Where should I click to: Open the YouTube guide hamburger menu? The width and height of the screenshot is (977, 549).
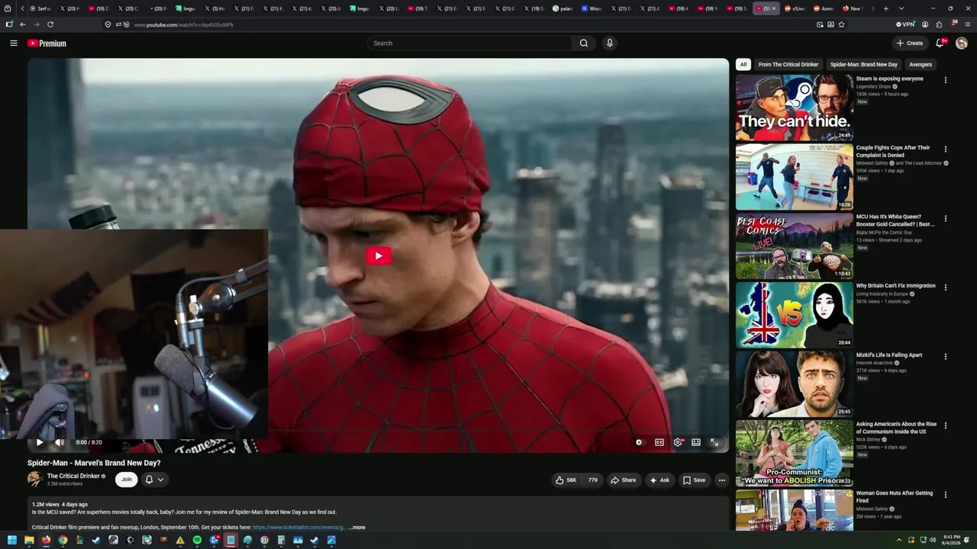click(13, 43)
